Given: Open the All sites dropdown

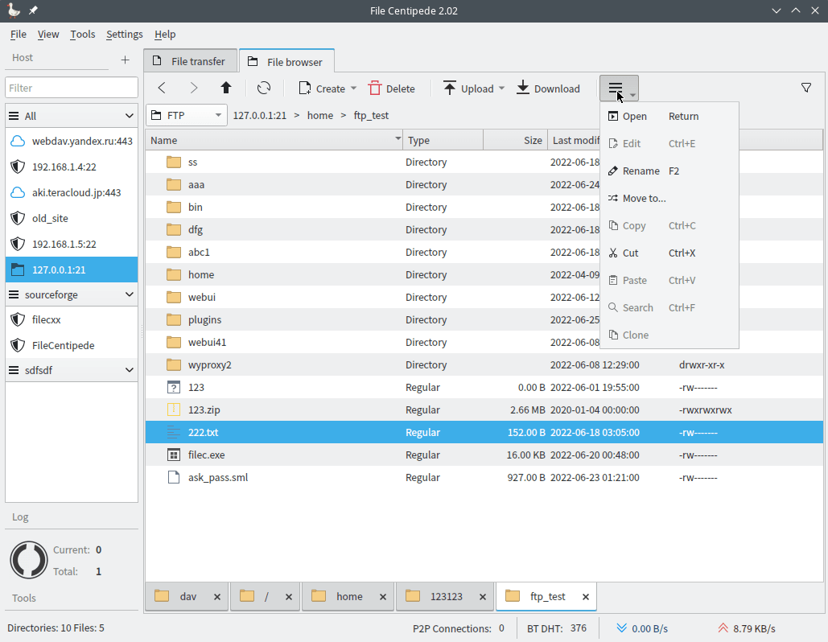Looking at the screenshot, I should click(71, 115).
